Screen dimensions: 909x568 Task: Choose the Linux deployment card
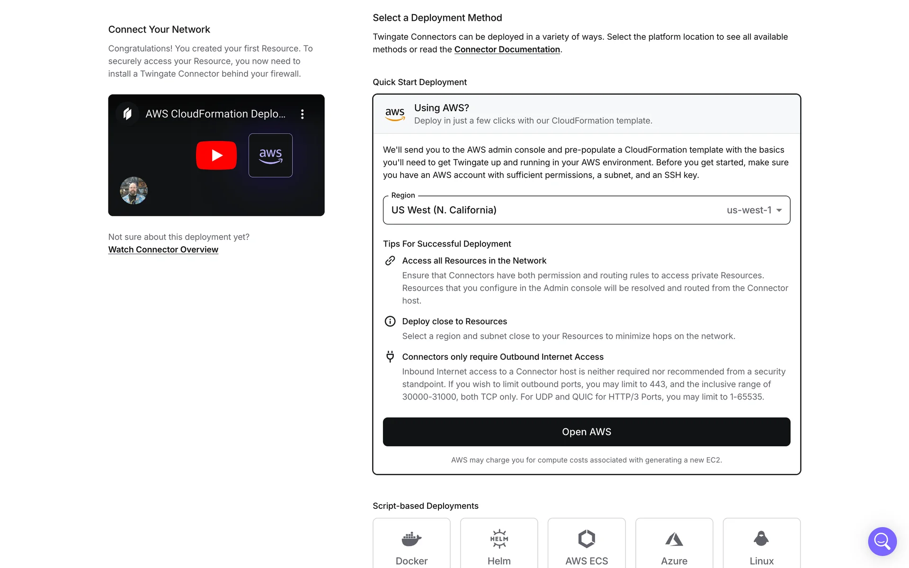click(x=761, y=544)
